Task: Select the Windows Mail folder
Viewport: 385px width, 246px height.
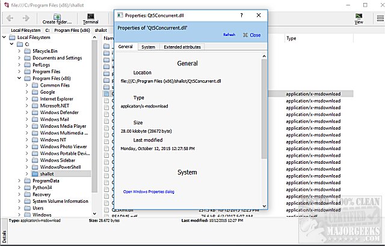Action: pyautogui.click(x=55, y=119)
